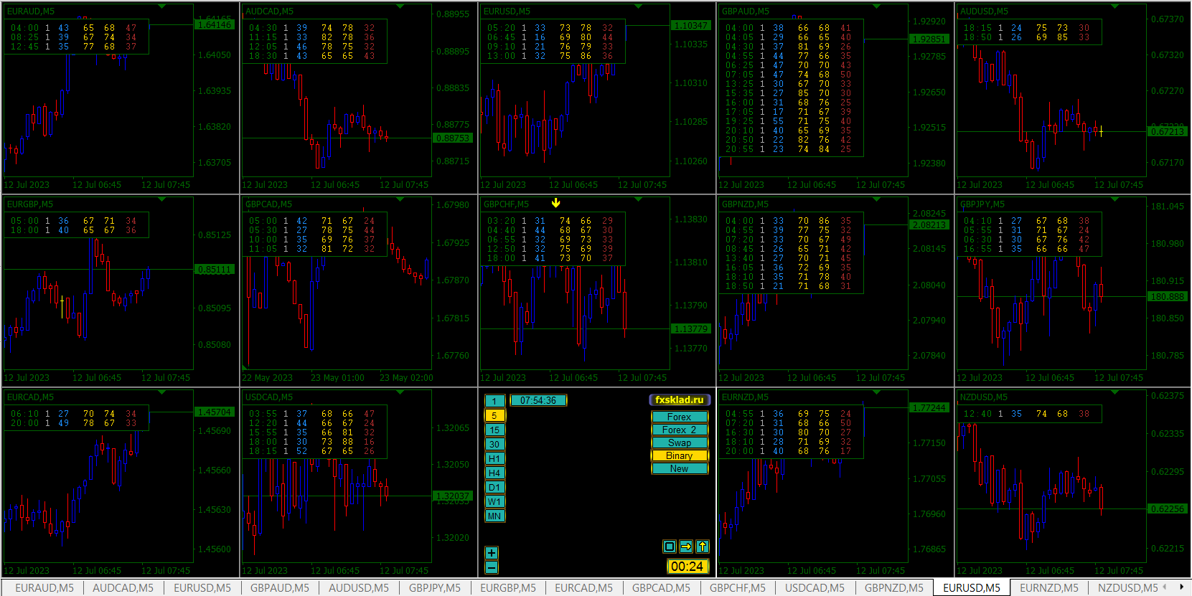Click the chart shift triangle on EURAUD chart

pyautogui.click(x=162, y=6)
